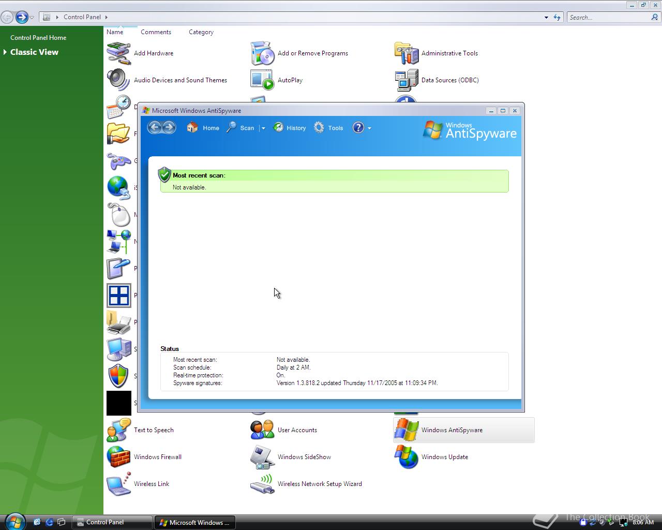This screenshot has width=662, height=530.
Task: Click the 'Real-time protection:' status label
Action: [198, 375]
